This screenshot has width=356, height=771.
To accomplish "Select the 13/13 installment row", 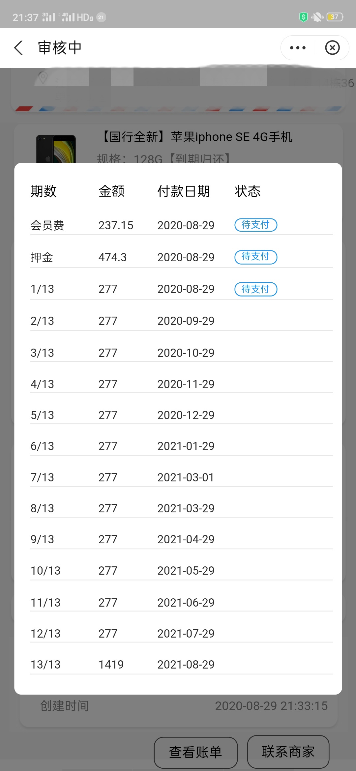I will coord(181,665).
